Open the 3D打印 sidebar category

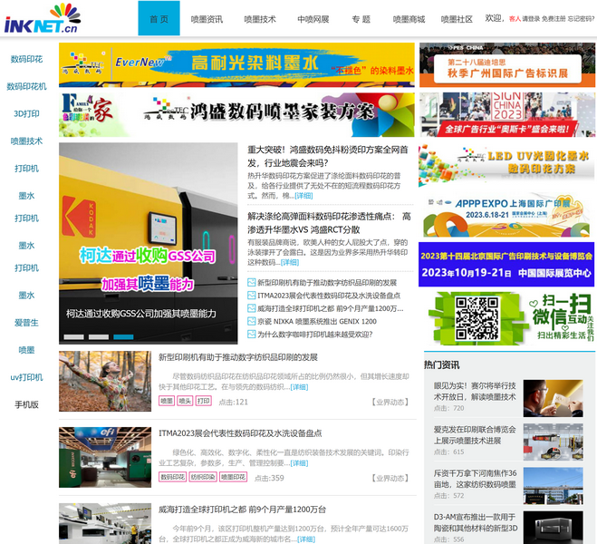(26, 114)
